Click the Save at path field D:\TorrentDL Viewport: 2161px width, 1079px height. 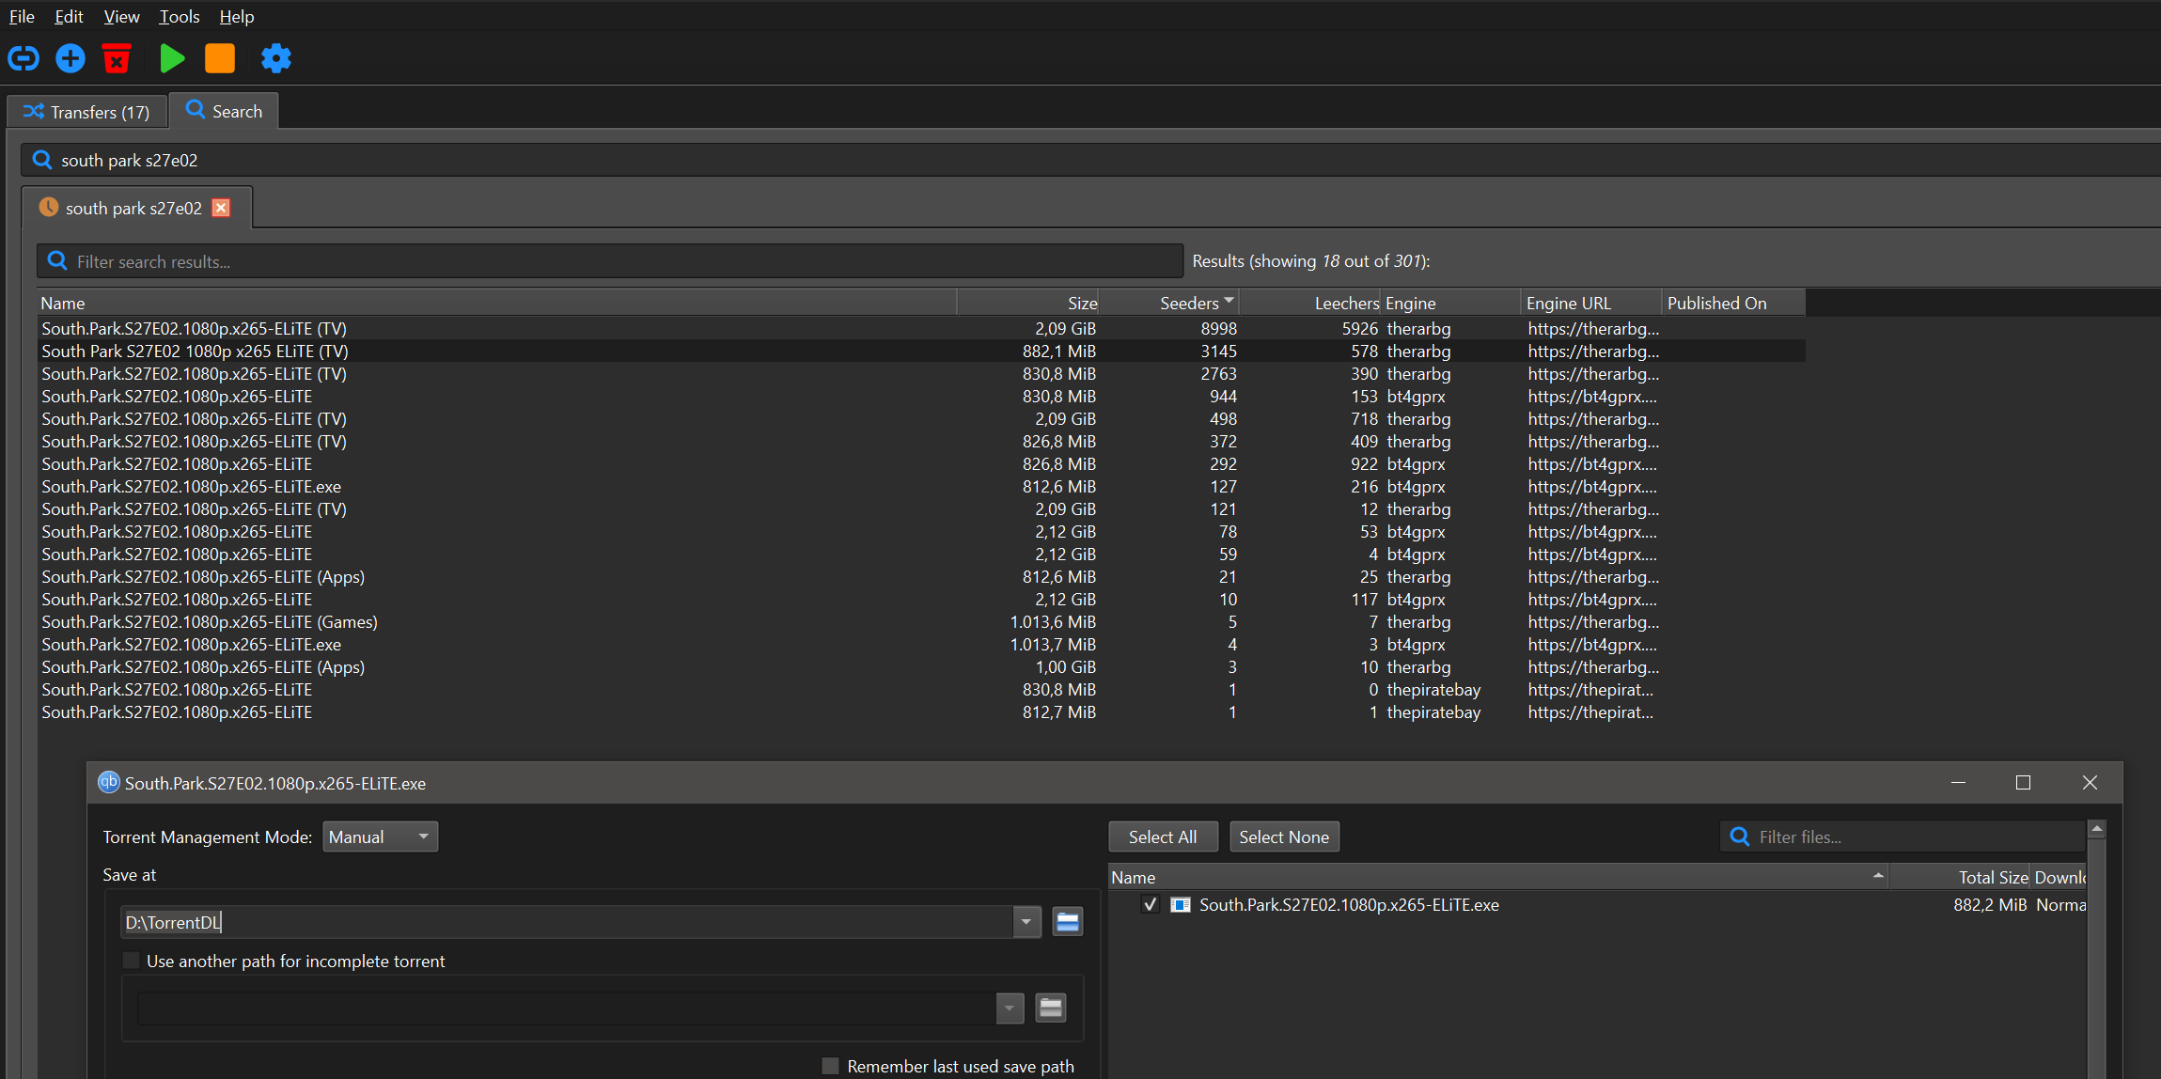coord(567,922)
